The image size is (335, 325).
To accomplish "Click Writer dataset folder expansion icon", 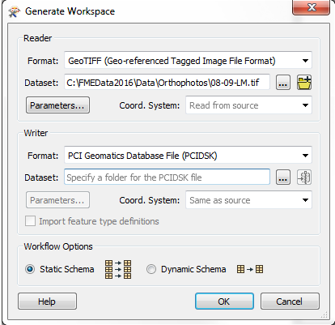I will 304,177.
